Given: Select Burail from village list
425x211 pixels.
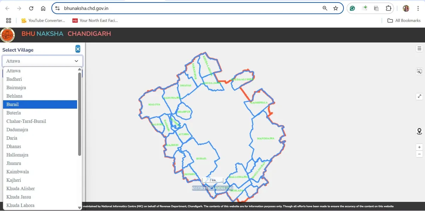Looking at the screenshot, I should coord(40,104).
